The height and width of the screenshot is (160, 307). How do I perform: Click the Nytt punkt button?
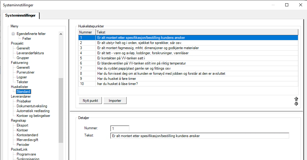(x=90, y=101)
